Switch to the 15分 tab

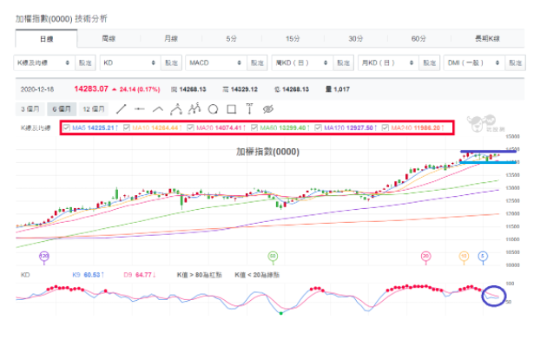point(293,38)
